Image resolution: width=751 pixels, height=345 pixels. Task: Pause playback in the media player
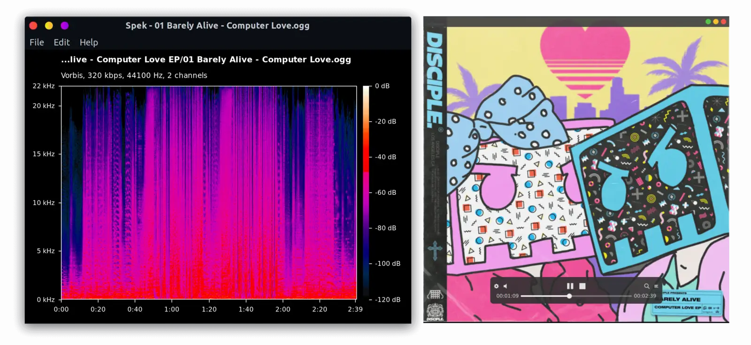coord(570,286)
